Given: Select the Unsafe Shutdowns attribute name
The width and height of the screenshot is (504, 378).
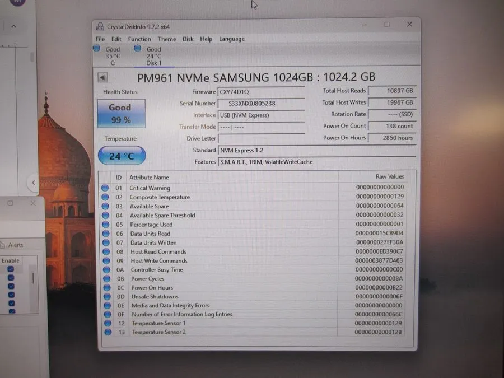Looking at the screenshot, I should 155,296.
